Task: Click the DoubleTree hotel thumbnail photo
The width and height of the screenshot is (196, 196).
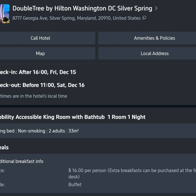Action: click(5, 13)
